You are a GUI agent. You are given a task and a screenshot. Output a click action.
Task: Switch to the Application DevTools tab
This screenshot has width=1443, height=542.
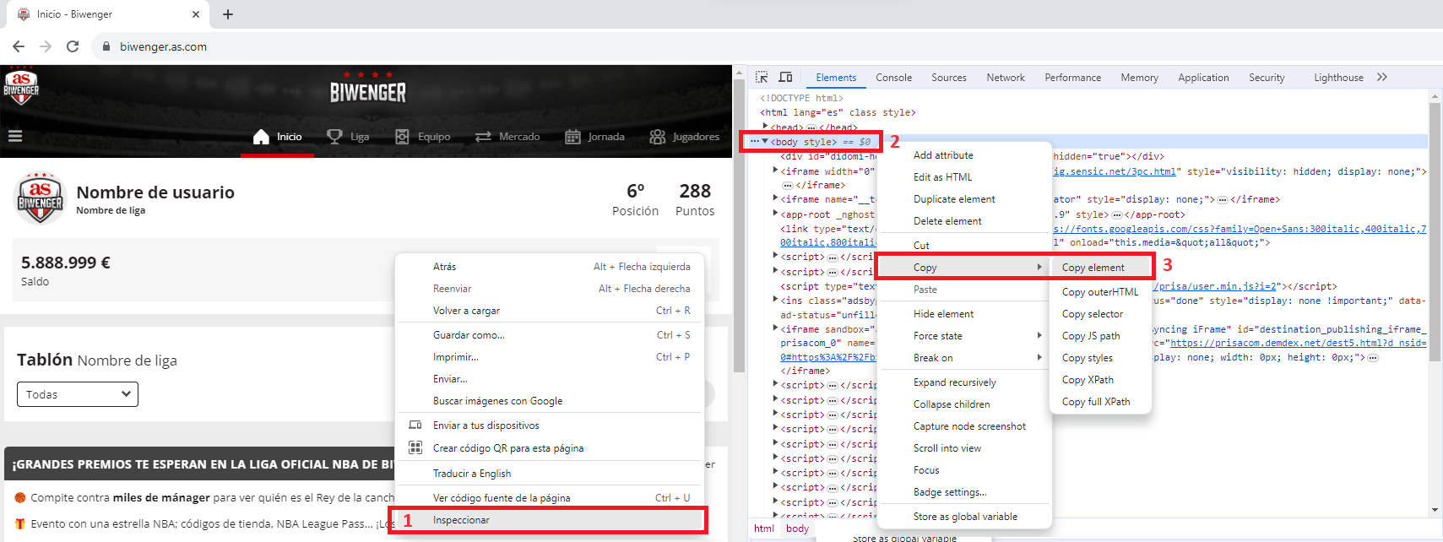[x=1203, y=78]
